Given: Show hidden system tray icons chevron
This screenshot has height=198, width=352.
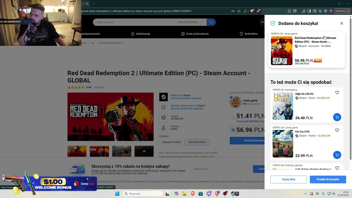Looking at the screenshot, I should coord(305,194).
